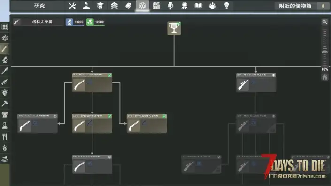Select the atom category in the left sidebar

tap(5, 37)
